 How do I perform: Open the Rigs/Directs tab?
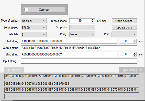tap(132, 70)
